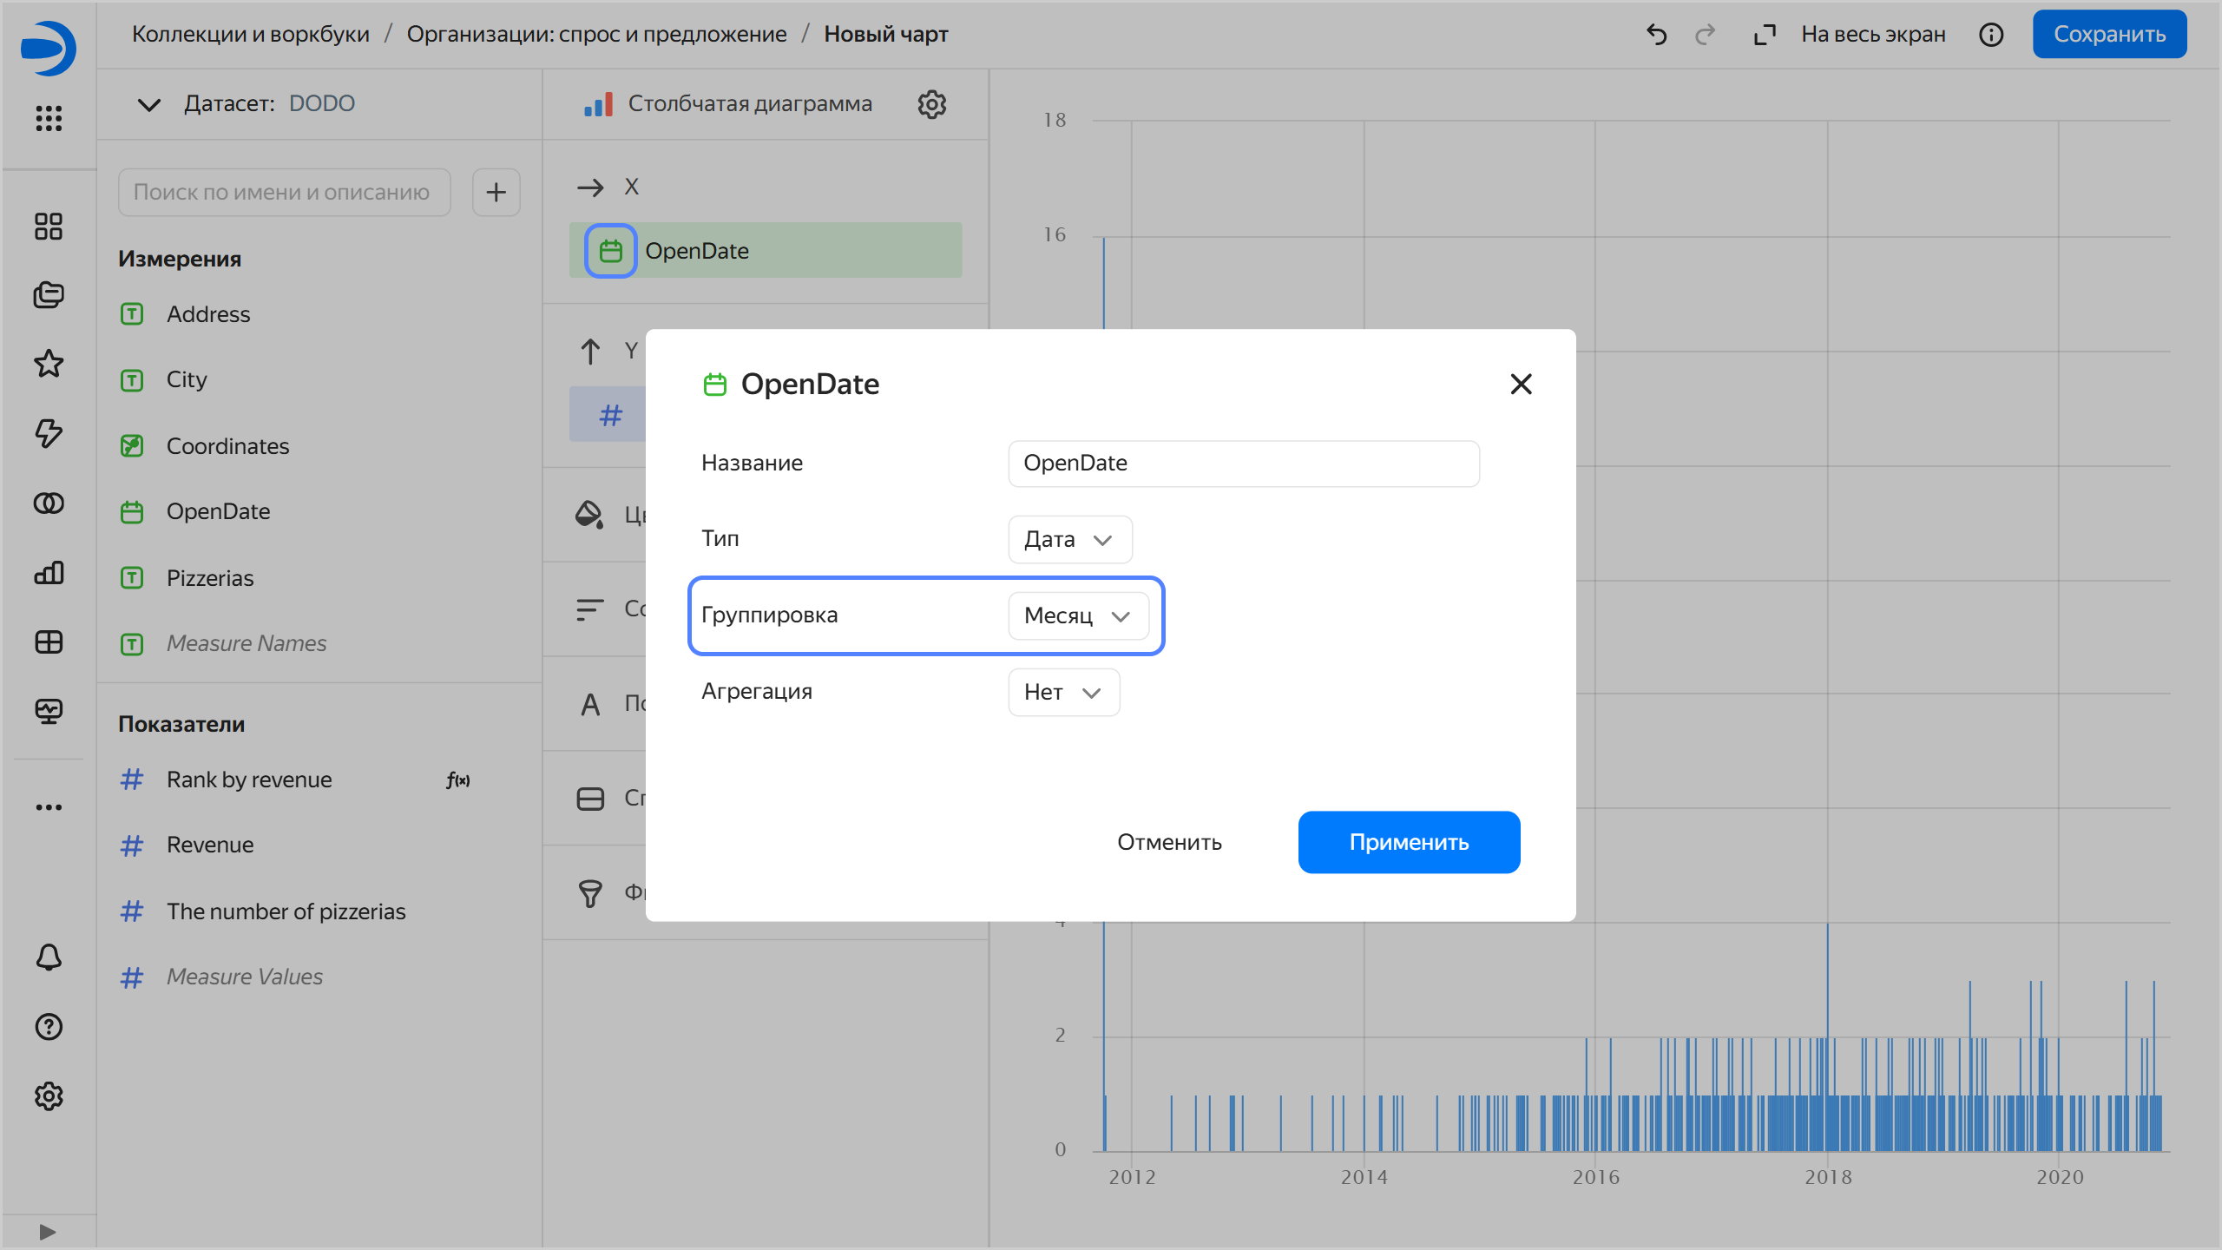Image resolution: width=2222 pixels, height=1250 pixels.
Task: Open the notifications bell icon
Action: tap(49, 957)
